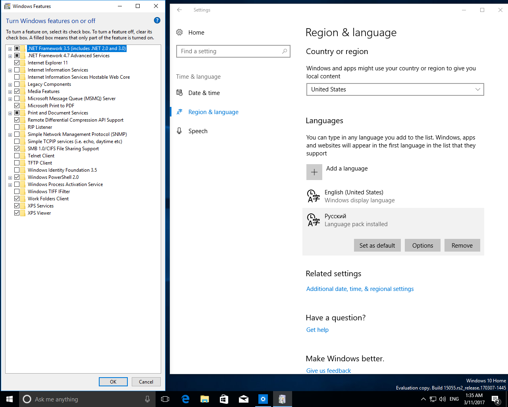Click the Task View taskbar icon
This screenshot has width=508, height=407.
pyautogui.click(x=165, y=399)
